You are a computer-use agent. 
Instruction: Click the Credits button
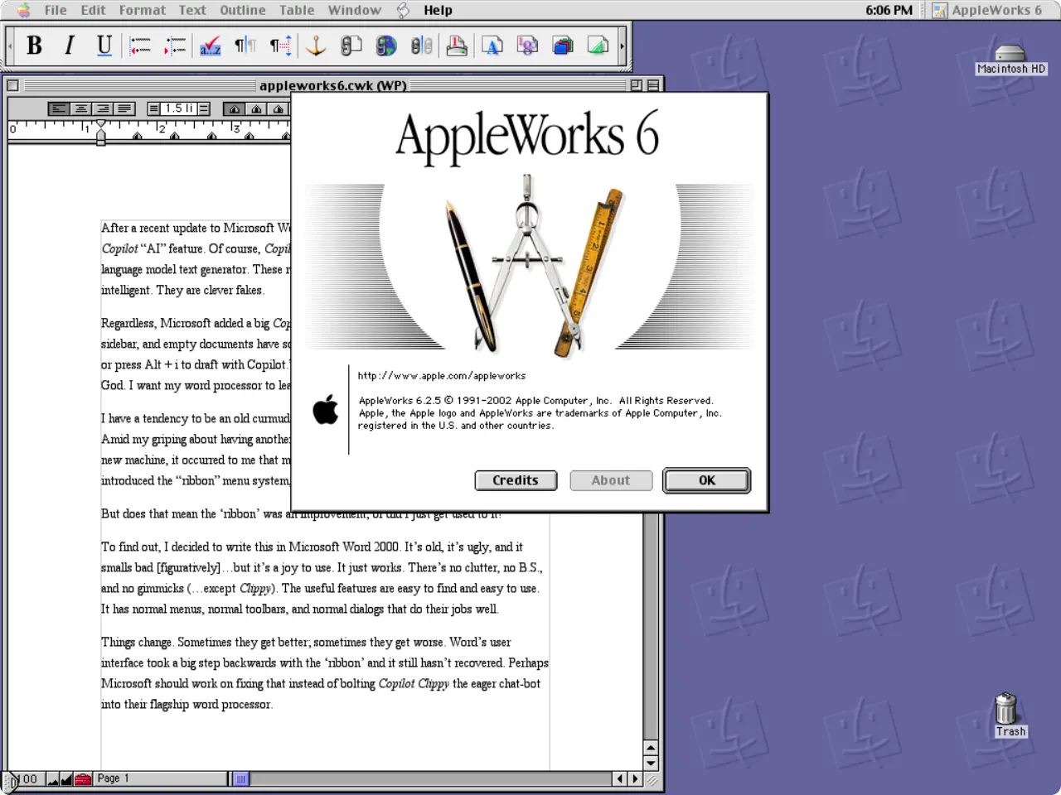coord(515,480)
